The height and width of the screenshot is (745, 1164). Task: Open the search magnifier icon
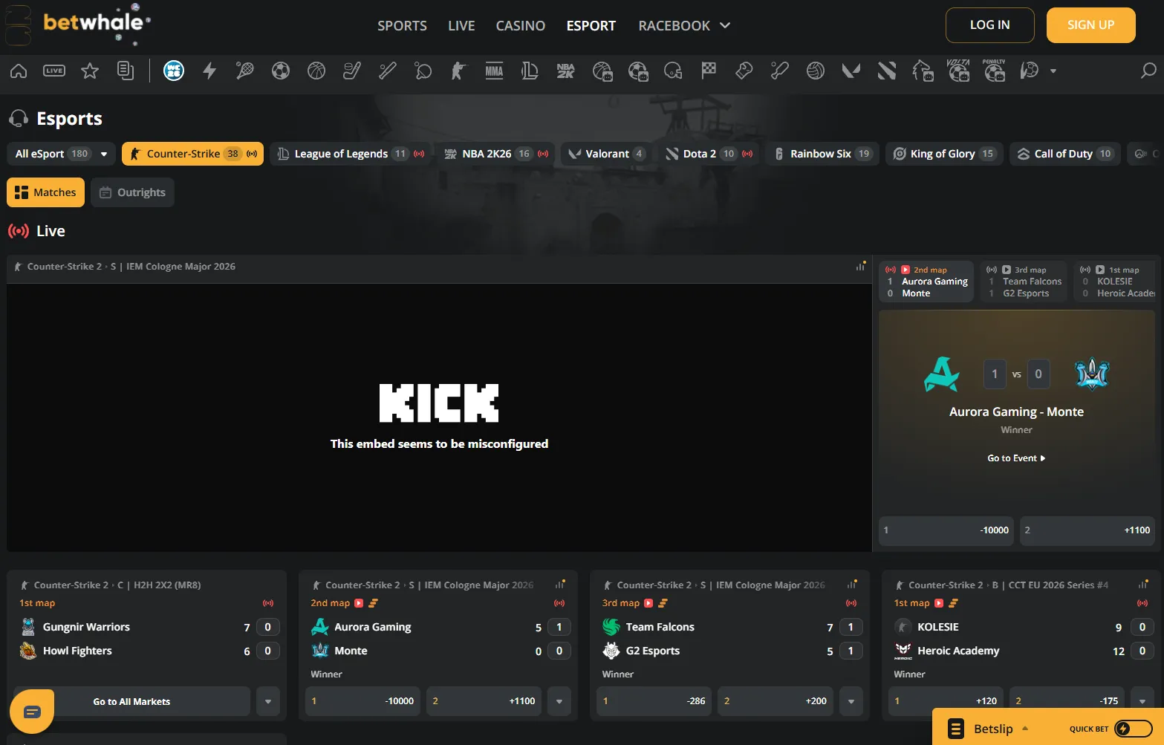coord(1148,71)
